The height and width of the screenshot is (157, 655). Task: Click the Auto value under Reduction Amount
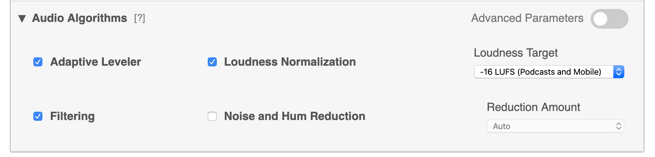[502, 126]
